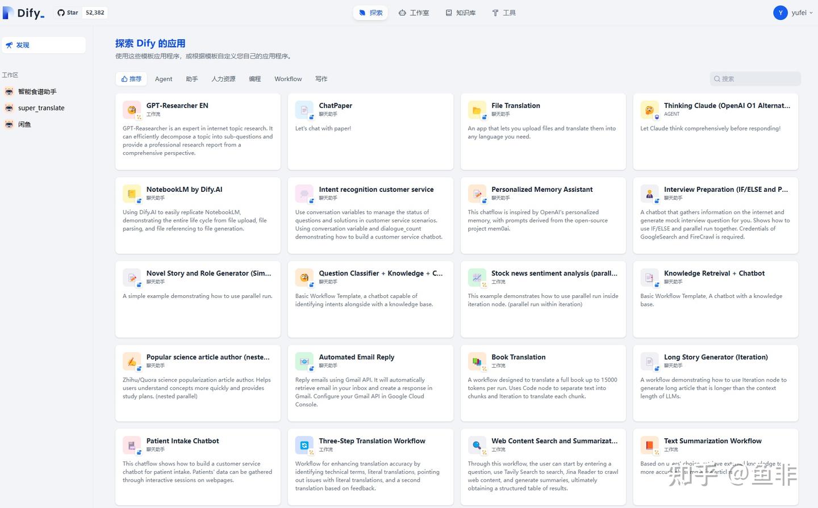Switch to the 探索 tab
Image resolution: width=818 pixels, height=508 pixels.
pyautogui.click(x=370, y=12)
